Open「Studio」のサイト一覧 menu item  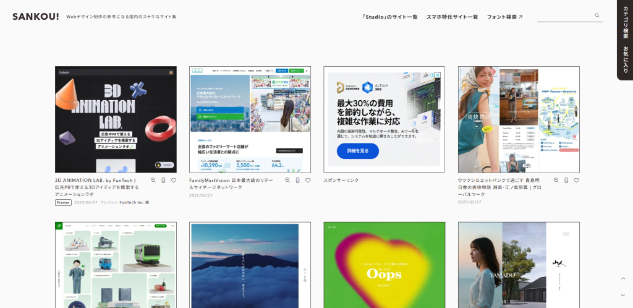(x=389, y=17)
